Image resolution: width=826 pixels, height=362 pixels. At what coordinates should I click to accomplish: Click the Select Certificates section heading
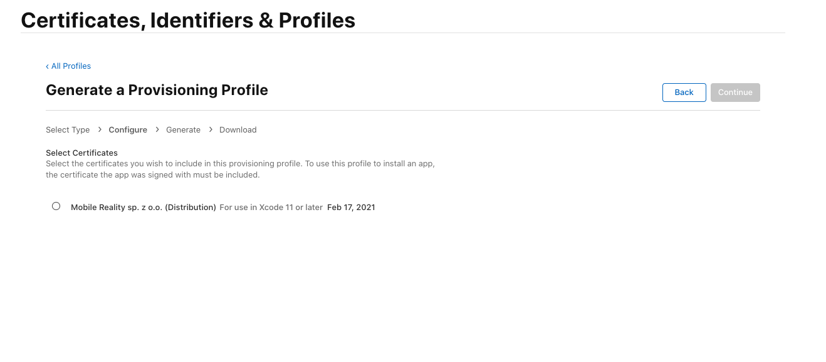pos(81,153)
